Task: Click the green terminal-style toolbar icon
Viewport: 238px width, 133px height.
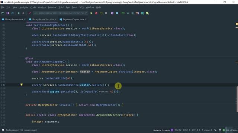Action: click(123, 13)
